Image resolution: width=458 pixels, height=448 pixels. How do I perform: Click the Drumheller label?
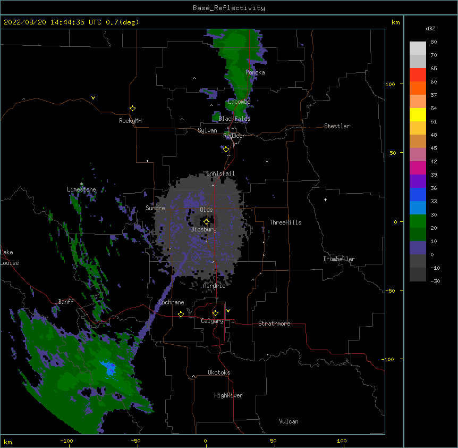tap(339, 259)
